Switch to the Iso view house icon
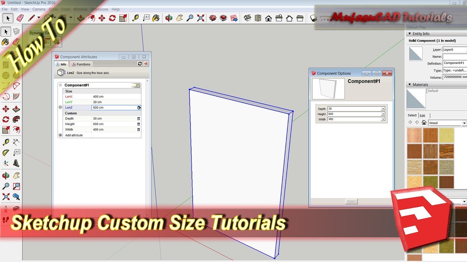Viewport: 467px width, 262px height. click(247, 18)
